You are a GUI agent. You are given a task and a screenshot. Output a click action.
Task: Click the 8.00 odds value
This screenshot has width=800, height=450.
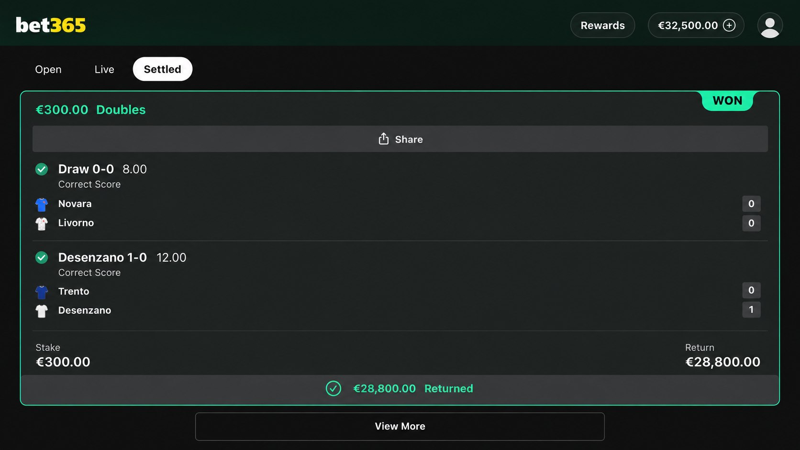135,169
